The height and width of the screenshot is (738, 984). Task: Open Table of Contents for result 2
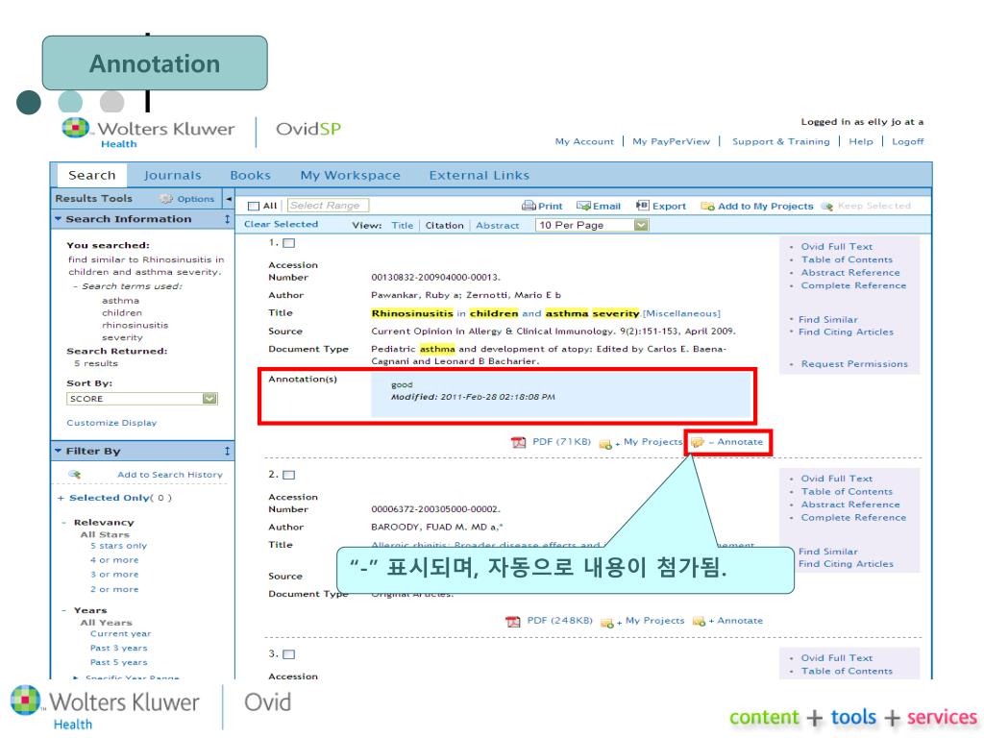coord(847,492)
